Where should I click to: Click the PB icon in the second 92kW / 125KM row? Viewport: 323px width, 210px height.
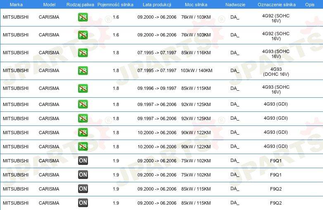click(83, 118)
